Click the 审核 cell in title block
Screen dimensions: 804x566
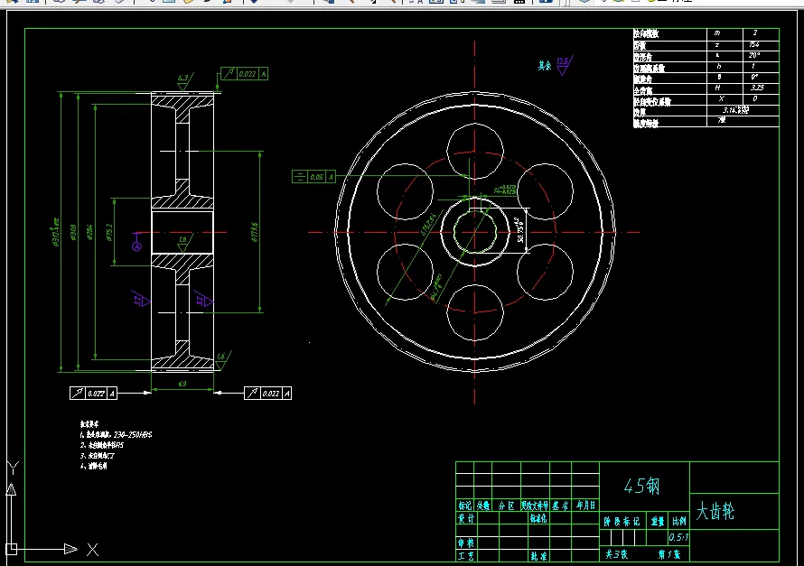(x=465, y=543)
